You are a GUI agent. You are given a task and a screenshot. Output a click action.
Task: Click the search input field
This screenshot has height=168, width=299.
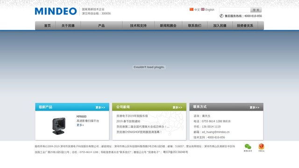click(235, 10)
